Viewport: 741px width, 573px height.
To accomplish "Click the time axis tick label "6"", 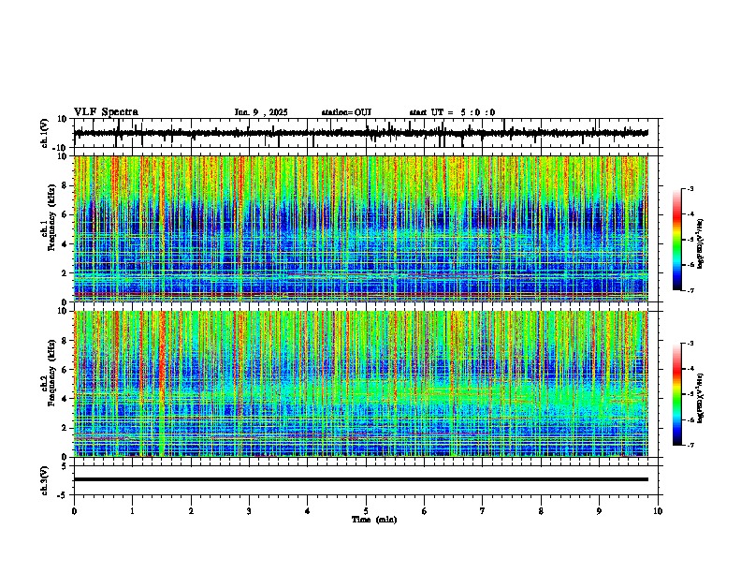I will (x=425, y=511).
